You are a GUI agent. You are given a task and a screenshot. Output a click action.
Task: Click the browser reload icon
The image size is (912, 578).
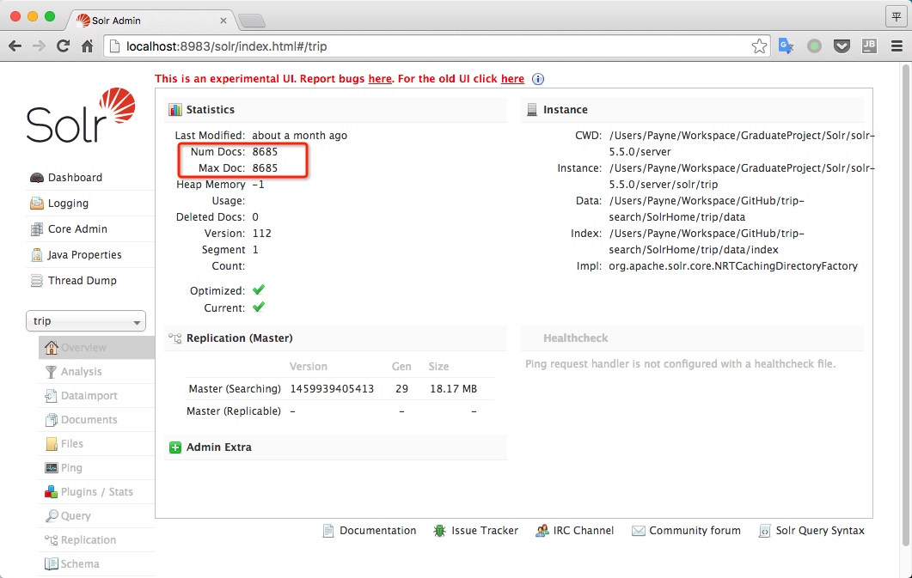pyautogui.click(x=63, y=46)
